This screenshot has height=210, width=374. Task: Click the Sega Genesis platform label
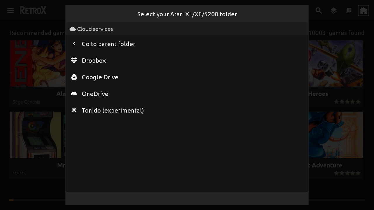(26, 102)
